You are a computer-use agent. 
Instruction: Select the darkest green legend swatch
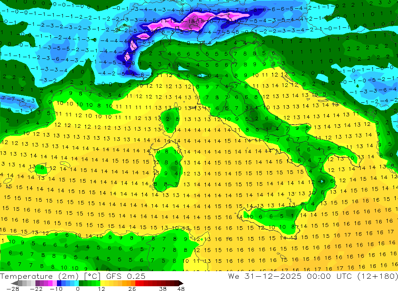(x=81, y=283)
